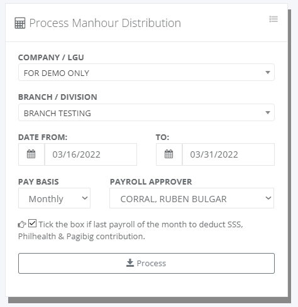Image resolution: width=298 pixels, height=307 pixels.
Task: Open the Pay Basis Monthly dropdown
Action: [x=54, y=198]
